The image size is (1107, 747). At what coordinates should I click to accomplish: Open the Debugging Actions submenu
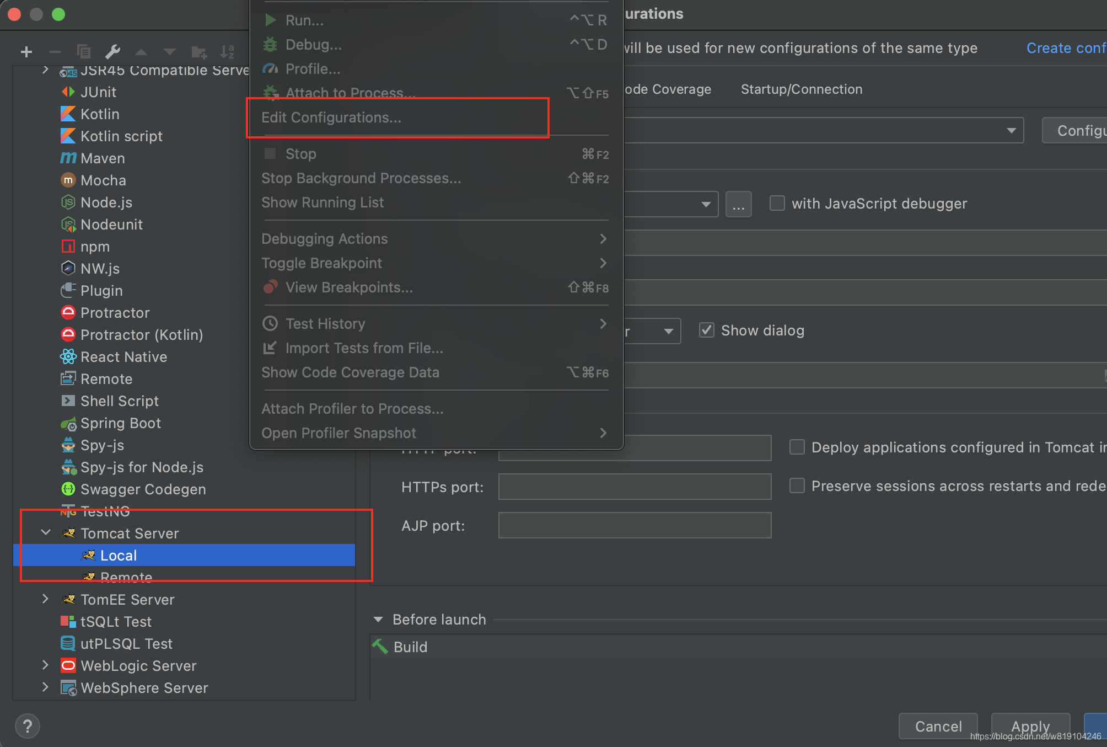coord(436,239)
